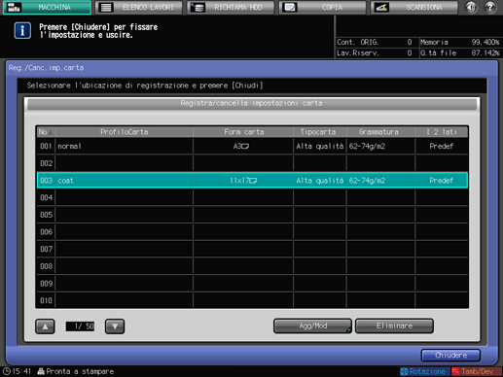Switch to COPIA tab
Viewport: 503px width, 377px height.
coord(323,7)
